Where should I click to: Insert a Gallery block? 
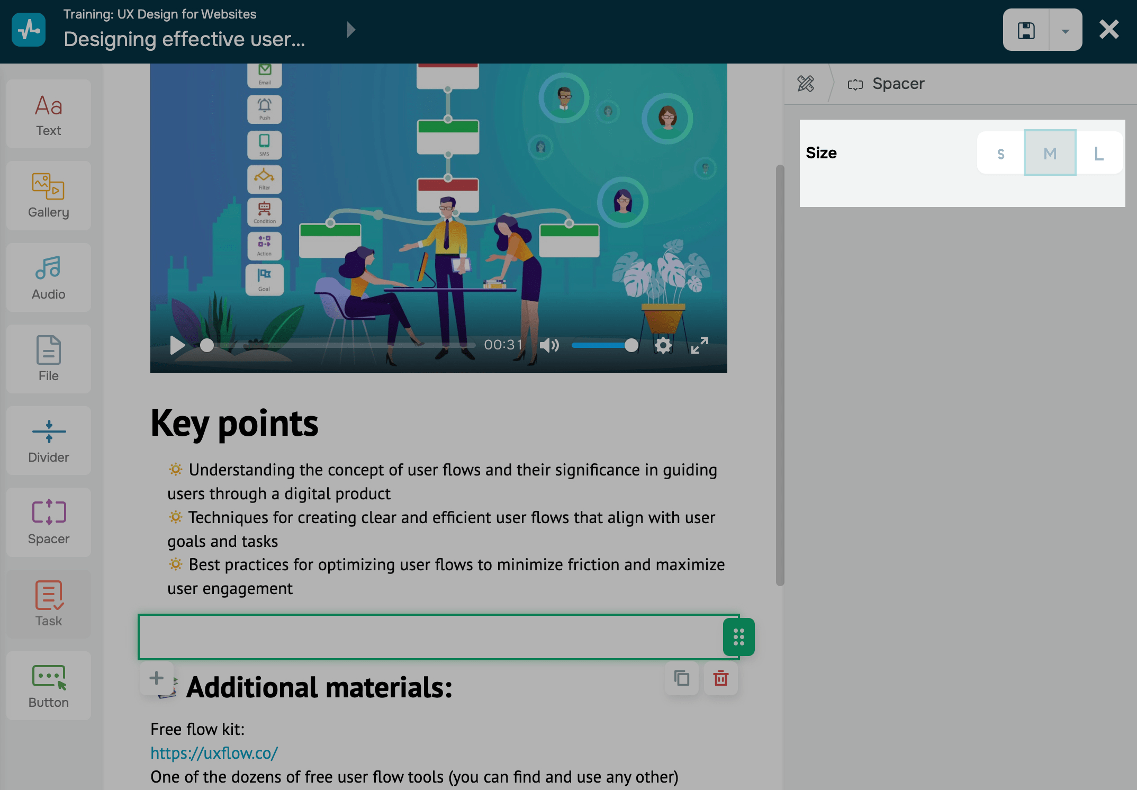pos(49,196)
